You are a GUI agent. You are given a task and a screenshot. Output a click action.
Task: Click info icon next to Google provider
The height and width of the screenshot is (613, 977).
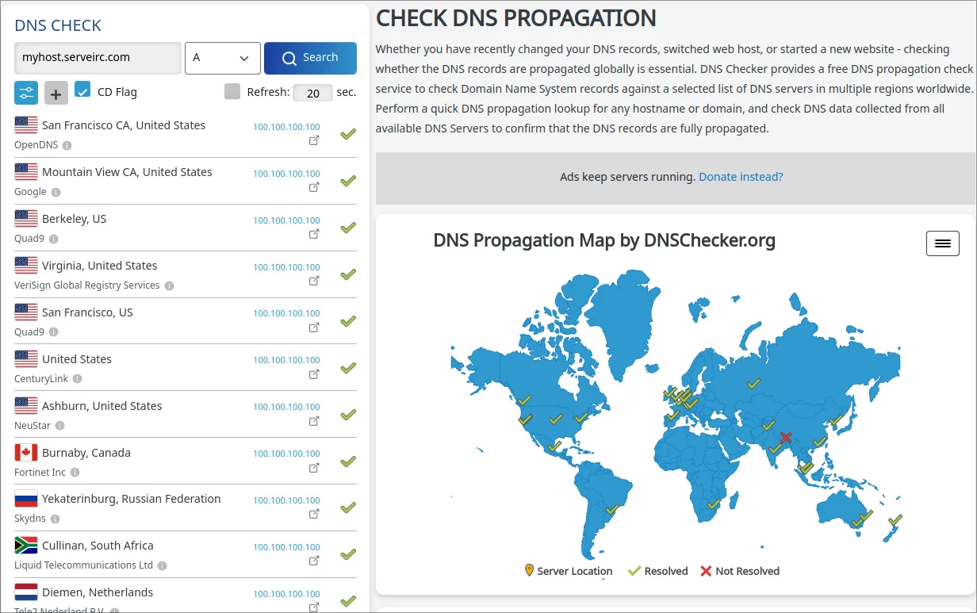56,192
